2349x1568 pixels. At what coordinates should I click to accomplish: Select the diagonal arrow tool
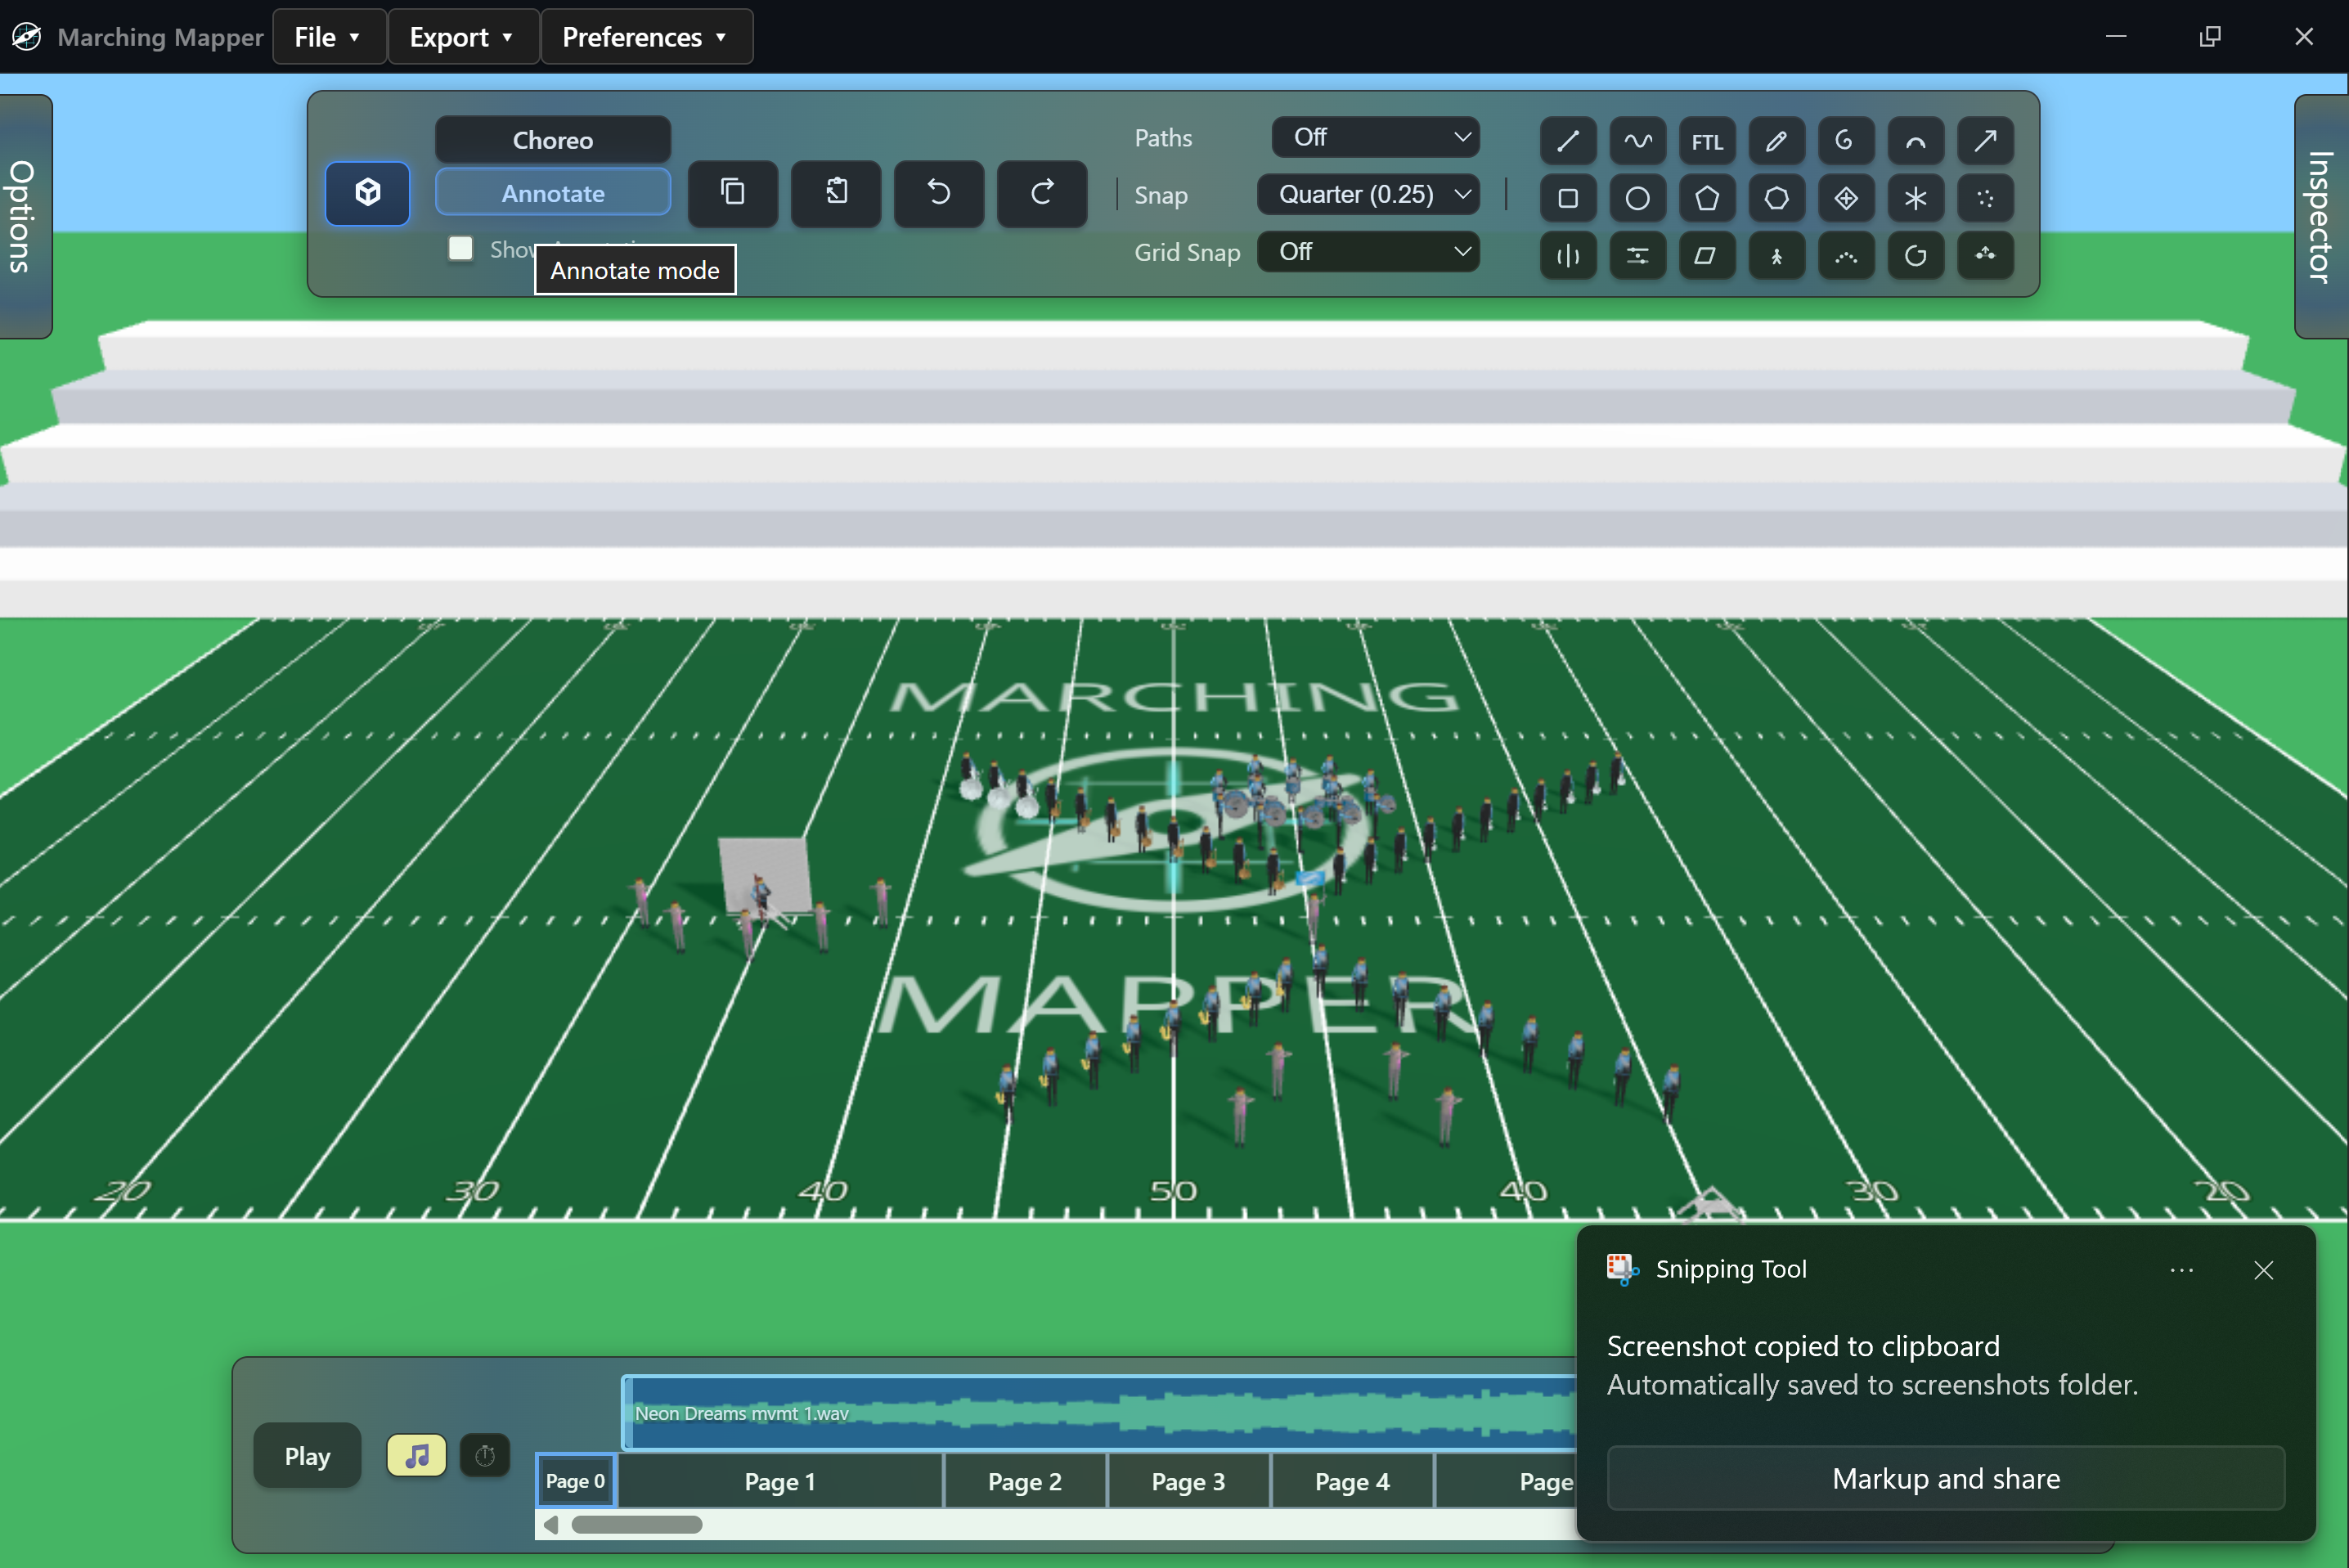[x=1986, y=141]
